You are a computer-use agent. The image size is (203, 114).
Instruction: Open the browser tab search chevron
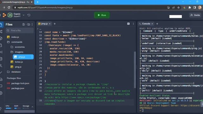click(x=183, y=2)
